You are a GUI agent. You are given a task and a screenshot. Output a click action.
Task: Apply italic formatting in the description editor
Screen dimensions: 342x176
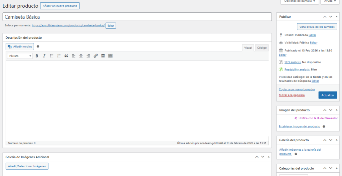pyautogui.click(x=44, y=56)
